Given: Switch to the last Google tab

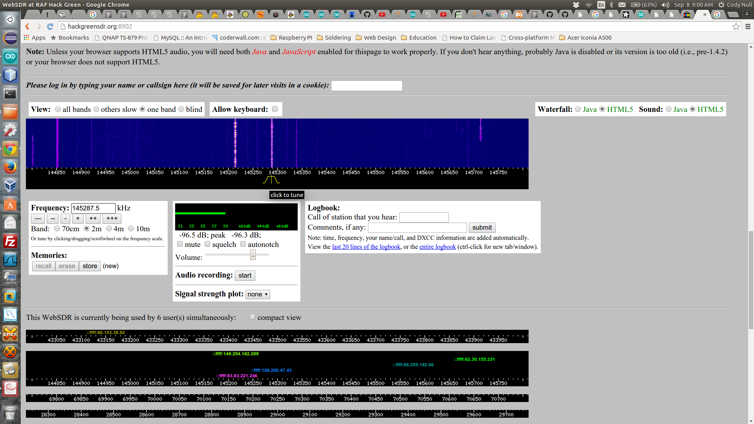Looking at the screenshot, I should (717, 15).
